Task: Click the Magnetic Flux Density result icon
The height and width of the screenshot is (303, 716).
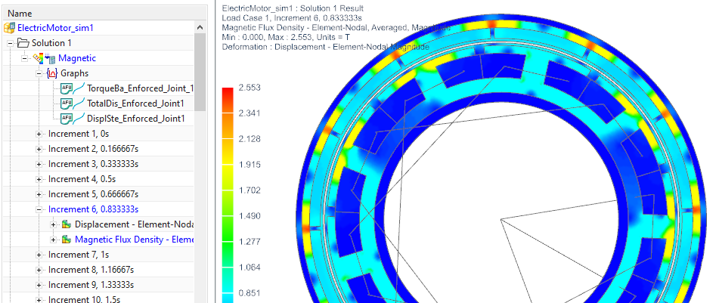Action: click(x=66, y=240)
